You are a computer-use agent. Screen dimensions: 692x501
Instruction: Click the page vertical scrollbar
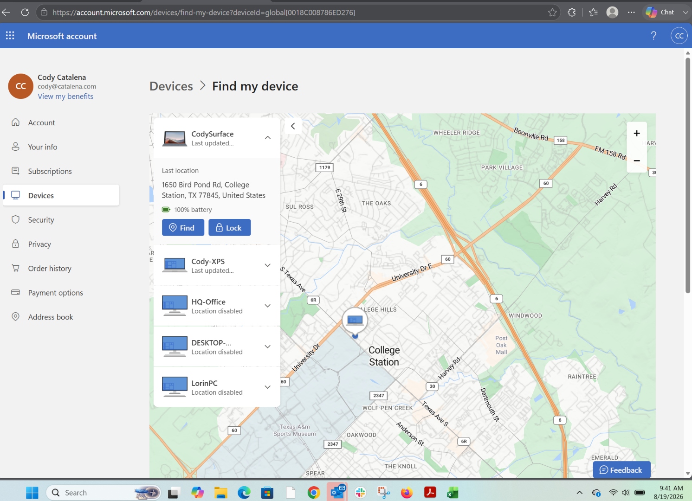688,175
